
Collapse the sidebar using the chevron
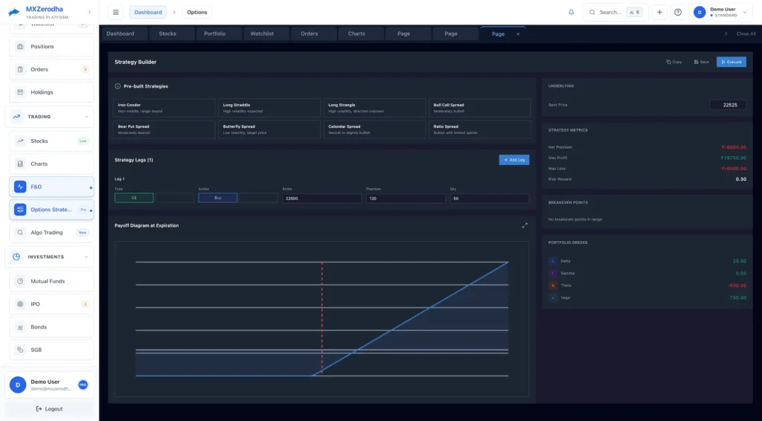point(89,12)
